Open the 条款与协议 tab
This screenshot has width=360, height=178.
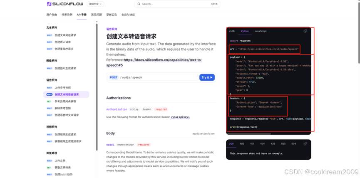[x=128, y=15]
